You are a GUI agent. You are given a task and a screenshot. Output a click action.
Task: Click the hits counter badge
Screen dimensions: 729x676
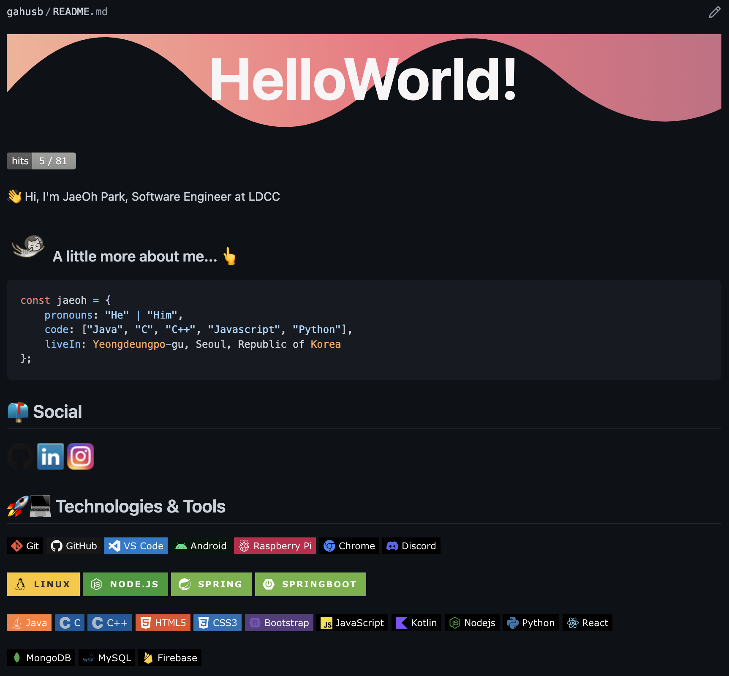(41, 161)
